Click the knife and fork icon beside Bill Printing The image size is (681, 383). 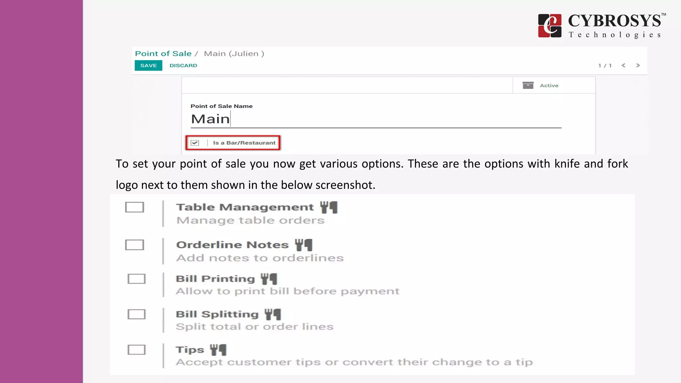point(269,279)
